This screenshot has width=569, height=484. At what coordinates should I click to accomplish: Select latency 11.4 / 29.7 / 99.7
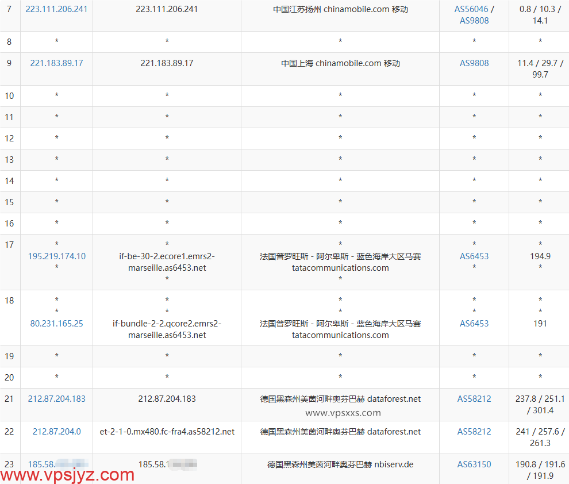point(540,69)
